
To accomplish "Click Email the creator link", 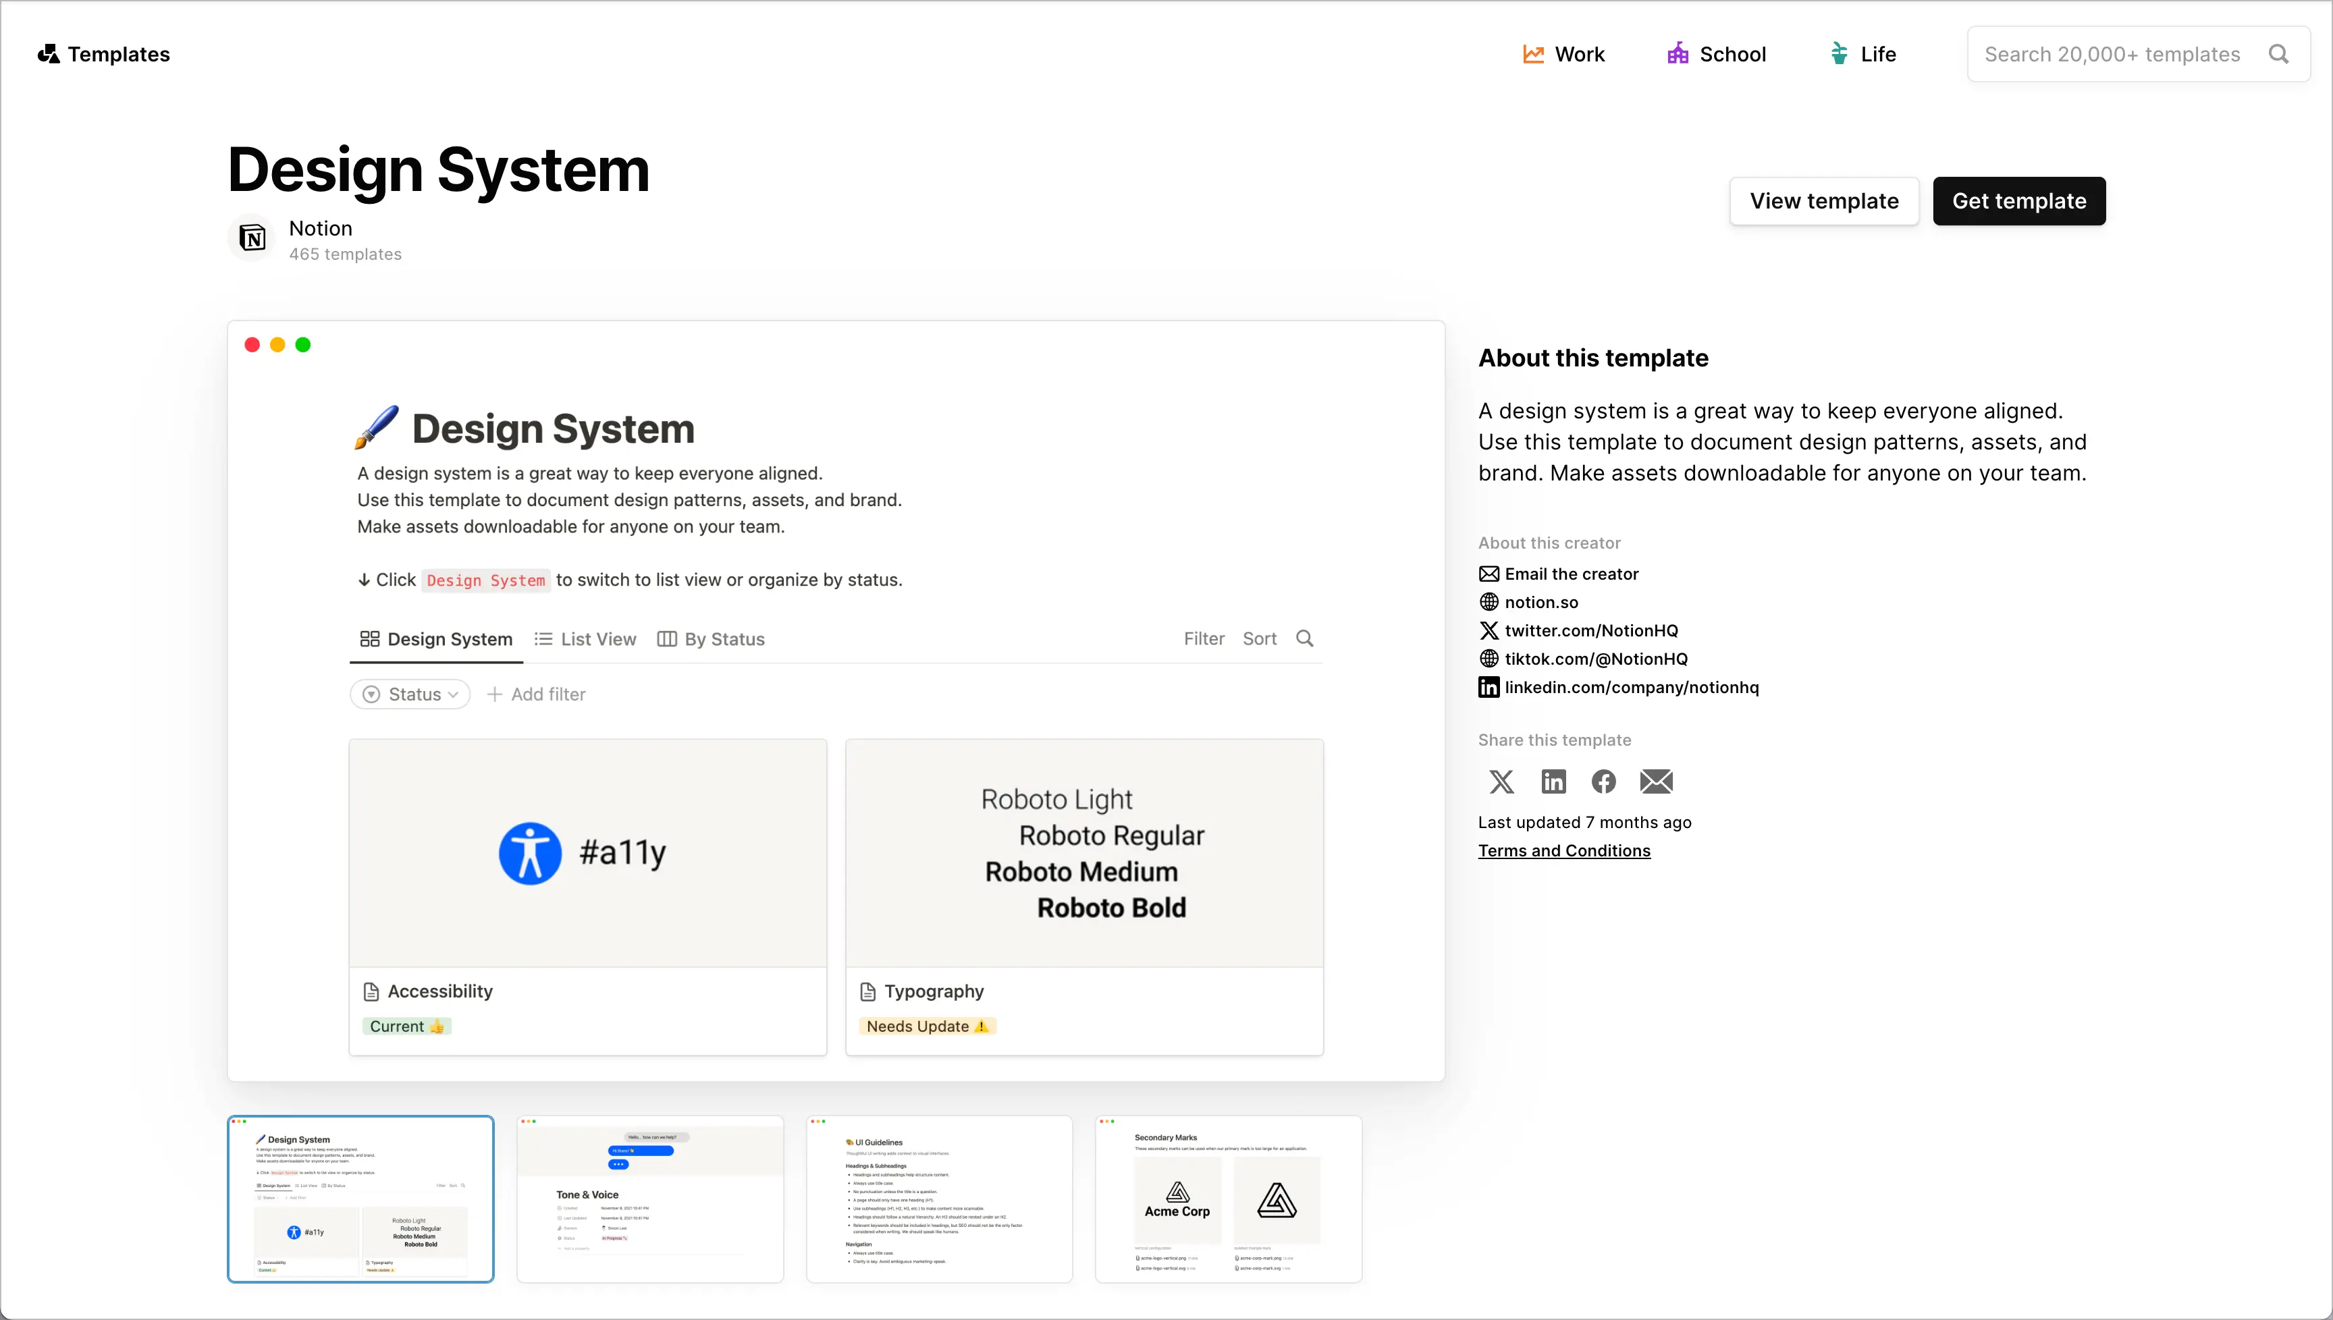I will 1572,574.
